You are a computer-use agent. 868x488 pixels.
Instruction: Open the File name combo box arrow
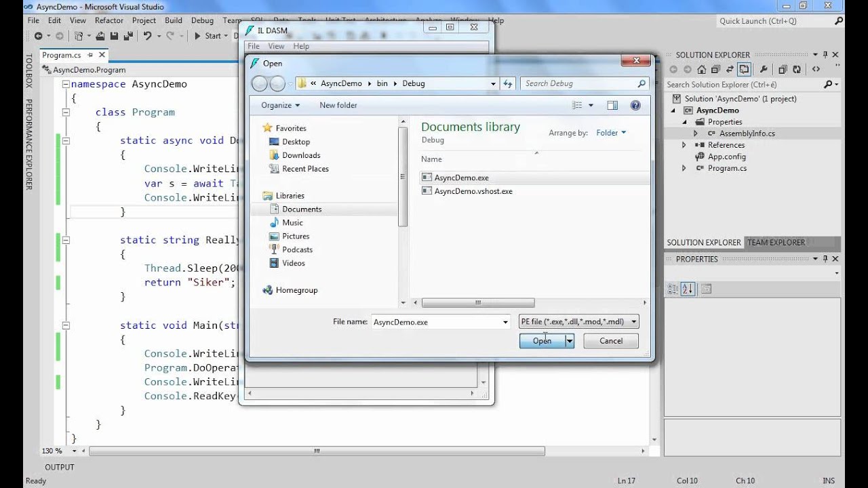[505, 323]
